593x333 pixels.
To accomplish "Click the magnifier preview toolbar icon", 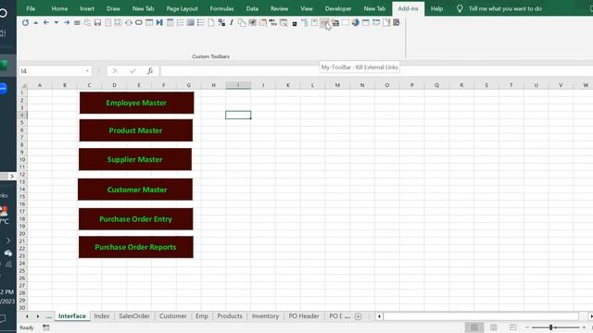I will (284, 23).
